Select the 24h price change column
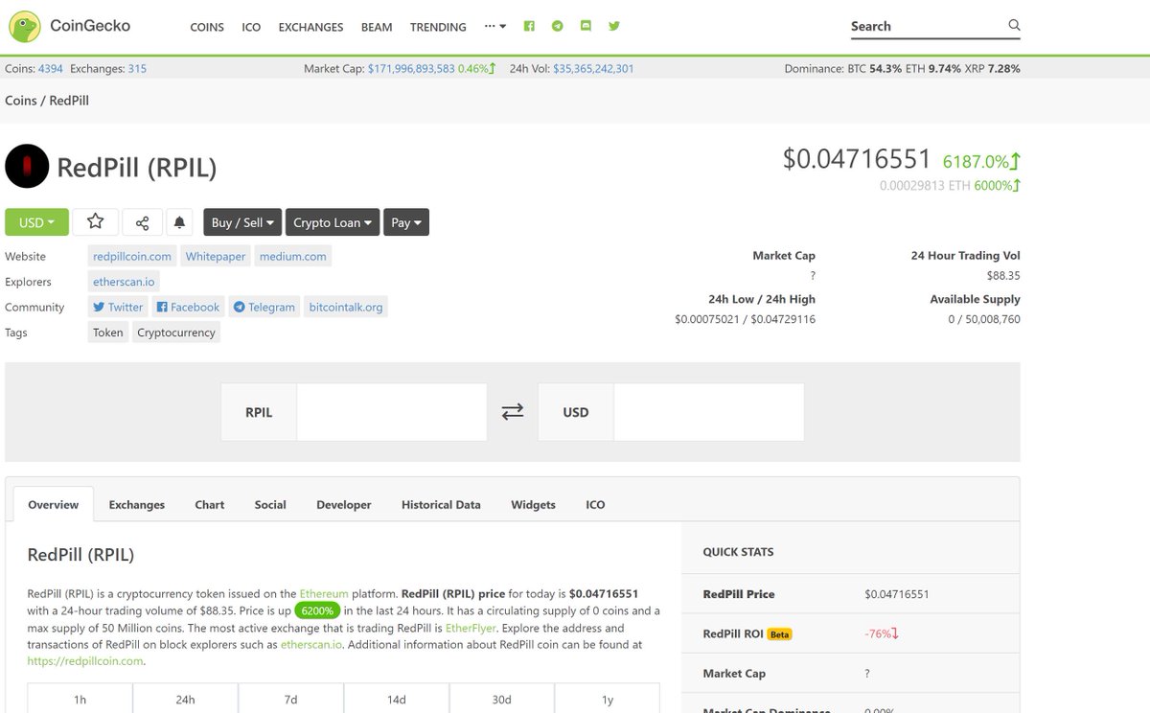The height and width of the screenshot is (713, 1150). tap(185, 700)
